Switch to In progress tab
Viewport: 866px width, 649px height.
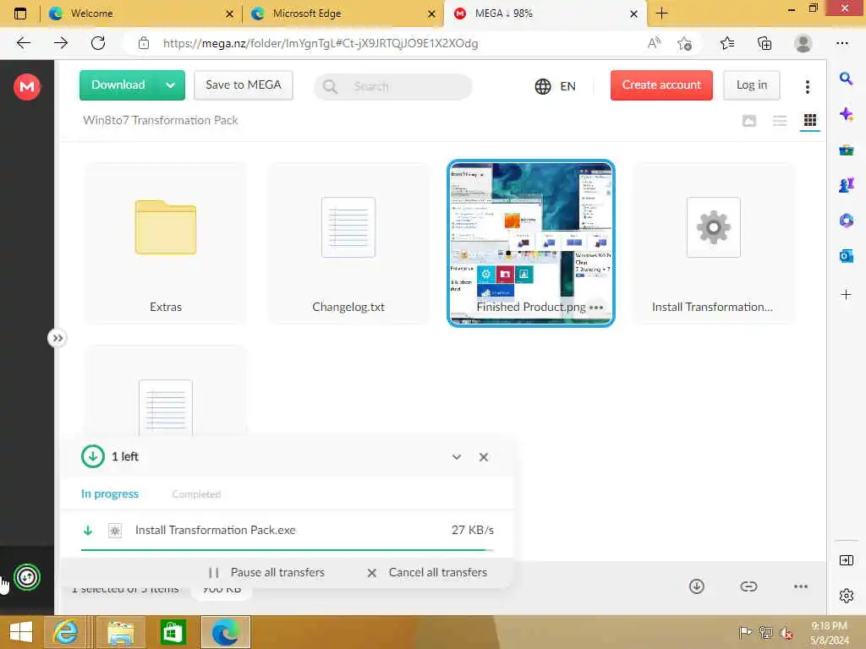coord(110,494)
